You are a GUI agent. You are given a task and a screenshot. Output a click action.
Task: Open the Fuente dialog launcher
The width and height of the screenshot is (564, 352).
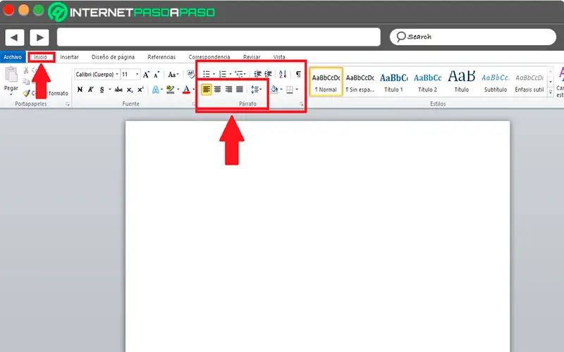(x=194, y=104)
